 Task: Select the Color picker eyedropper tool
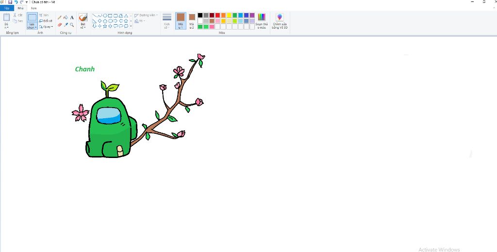point(66,25)
